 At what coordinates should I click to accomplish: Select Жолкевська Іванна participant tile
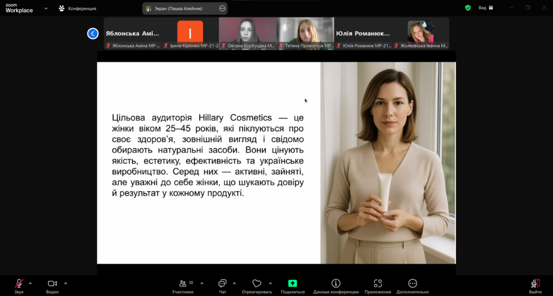tap(420, 33)
